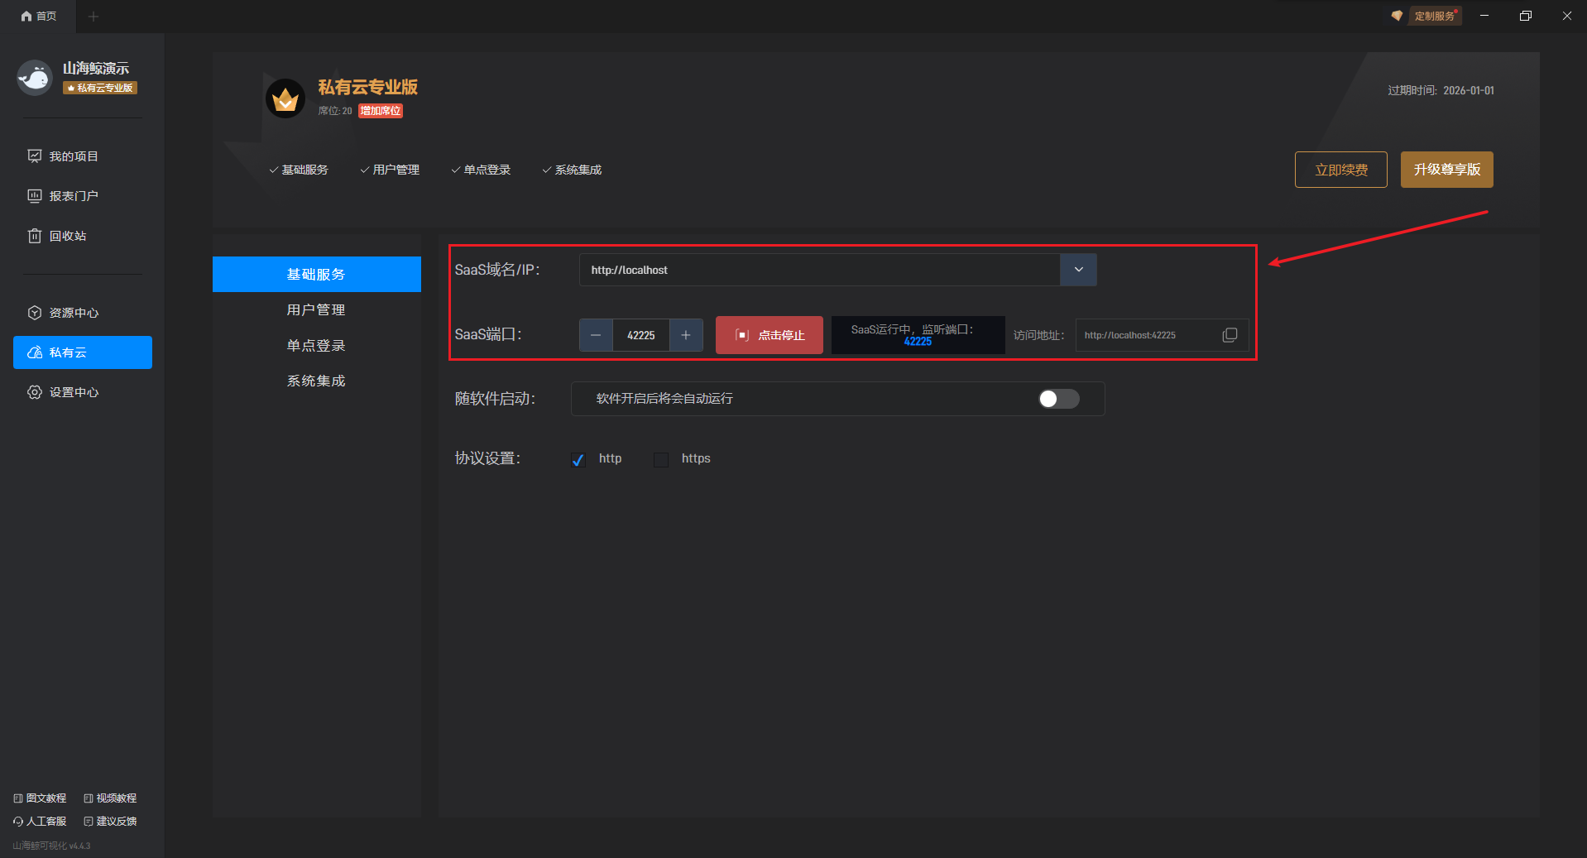Open 设置中心 settings
Image resolution: width=1587 pixels, height=858 pixels.
pyautogui.click(x=64, y=392)
